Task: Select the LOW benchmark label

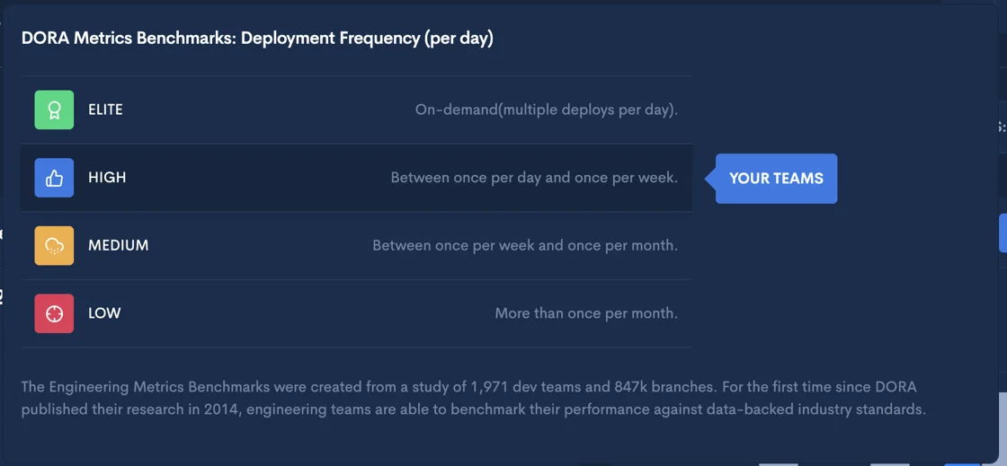Action: (104, 313)
